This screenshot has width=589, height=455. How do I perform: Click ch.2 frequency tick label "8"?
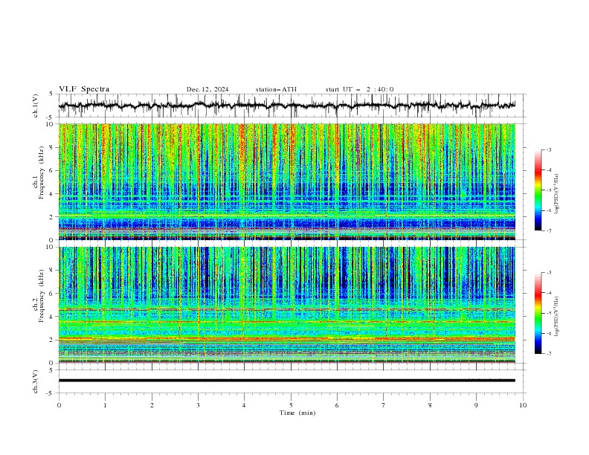53,271
